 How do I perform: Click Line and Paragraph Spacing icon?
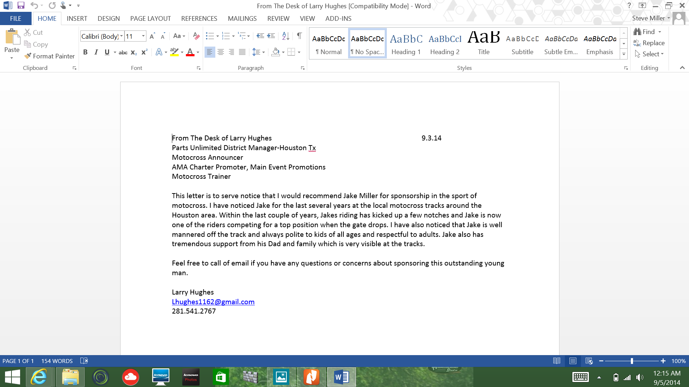click(x=256, y=52)
